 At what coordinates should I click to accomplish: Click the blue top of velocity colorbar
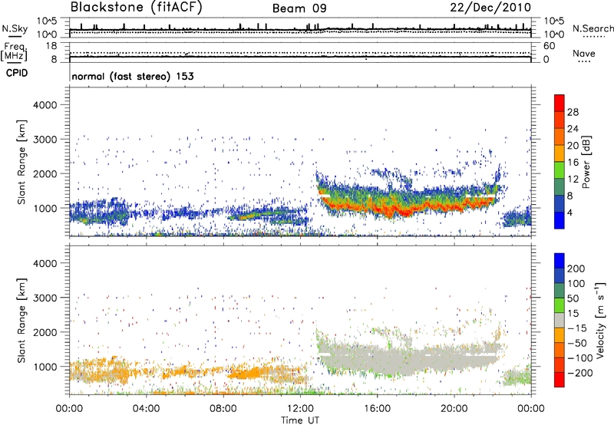pyautogui.click(x=560, y=261)
